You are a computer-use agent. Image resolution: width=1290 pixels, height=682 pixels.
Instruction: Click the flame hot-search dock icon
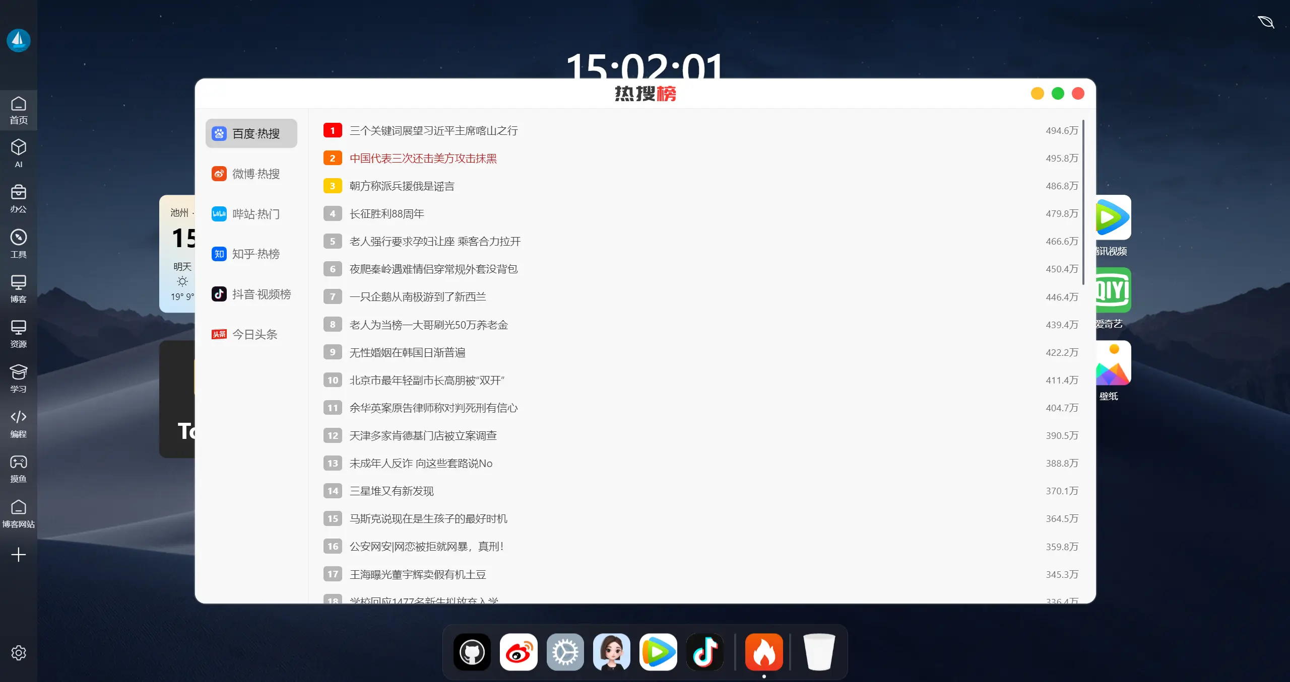[763, 652]
